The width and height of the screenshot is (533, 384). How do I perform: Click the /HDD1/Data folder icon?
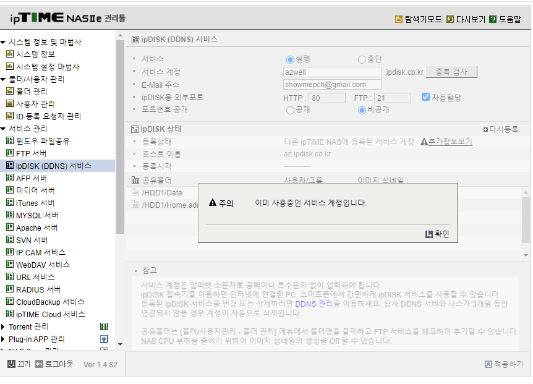[x=135, y=192]
